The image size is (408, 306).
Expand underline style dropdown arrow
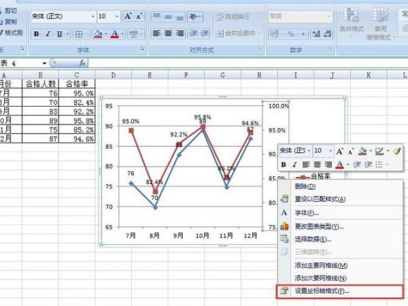67,34
